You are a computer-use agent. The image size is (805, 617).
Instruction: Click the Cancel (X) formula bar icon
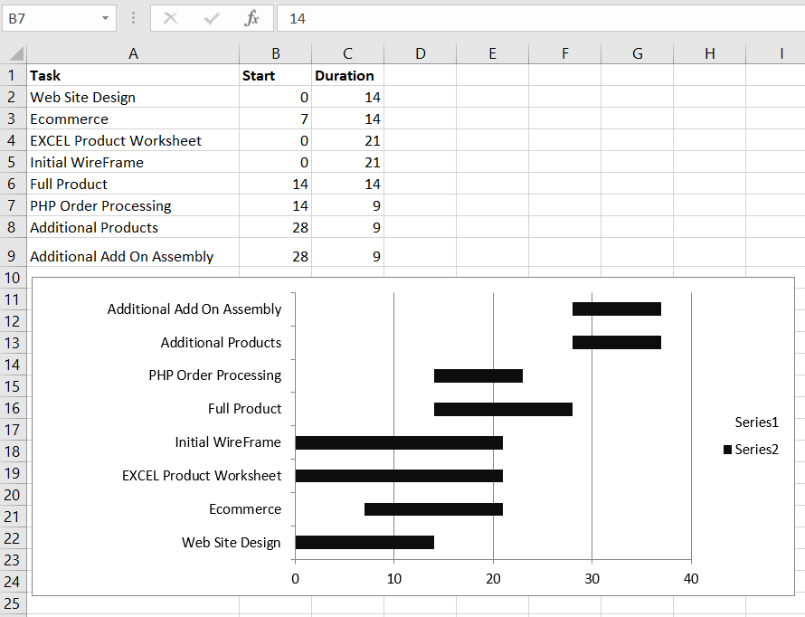point(170,18)
